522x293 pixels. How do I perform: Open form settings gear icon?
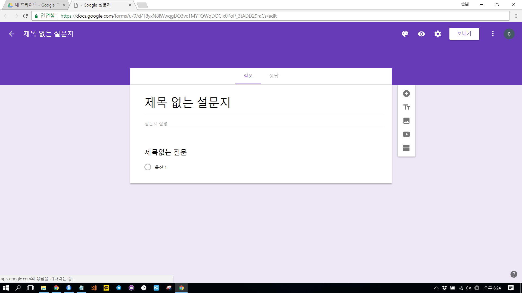pos(438,34)
